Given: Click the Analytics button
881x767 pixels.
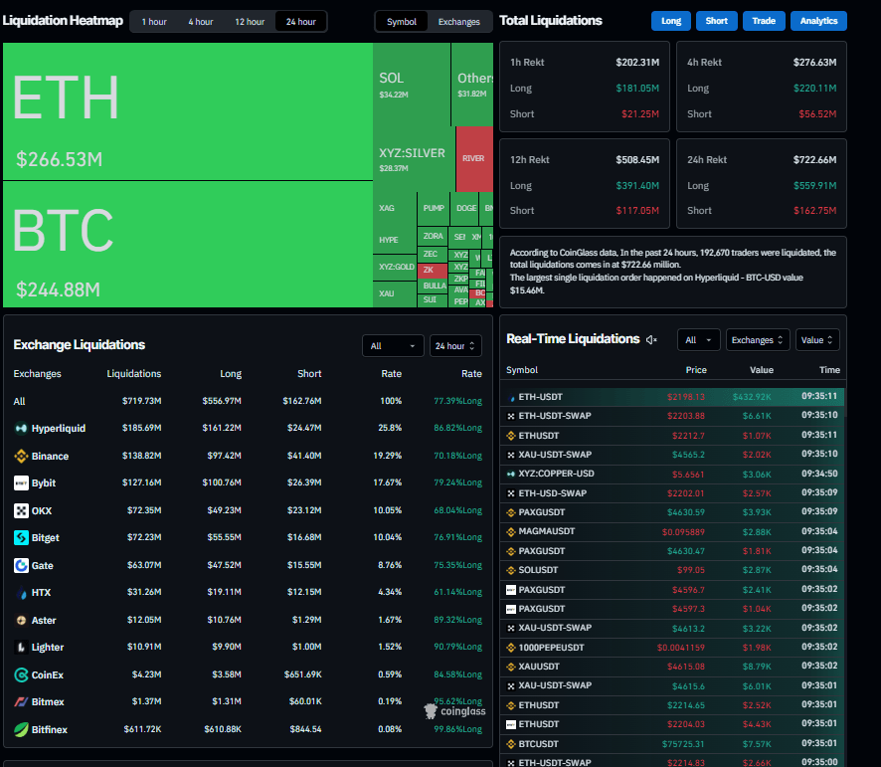Looking at the screenshot, I should (818, 21).
